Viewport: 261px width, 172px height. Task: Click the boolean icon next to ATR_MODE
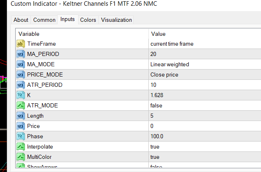click(21, 105)
